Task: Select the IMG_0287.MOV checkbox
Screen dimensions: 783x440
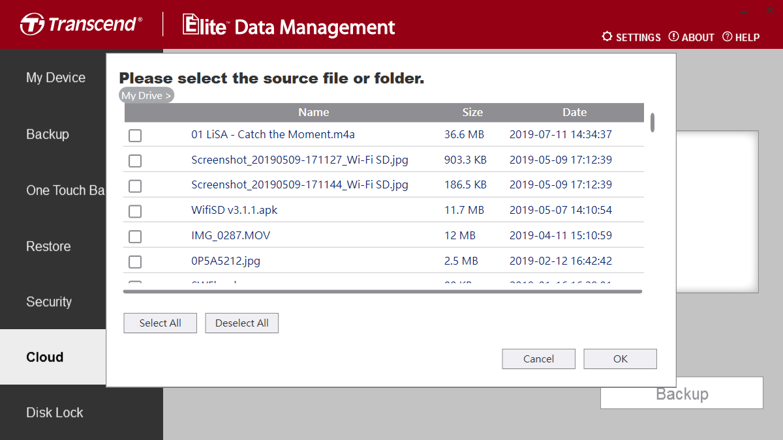Action: click(x=135, y=237)
